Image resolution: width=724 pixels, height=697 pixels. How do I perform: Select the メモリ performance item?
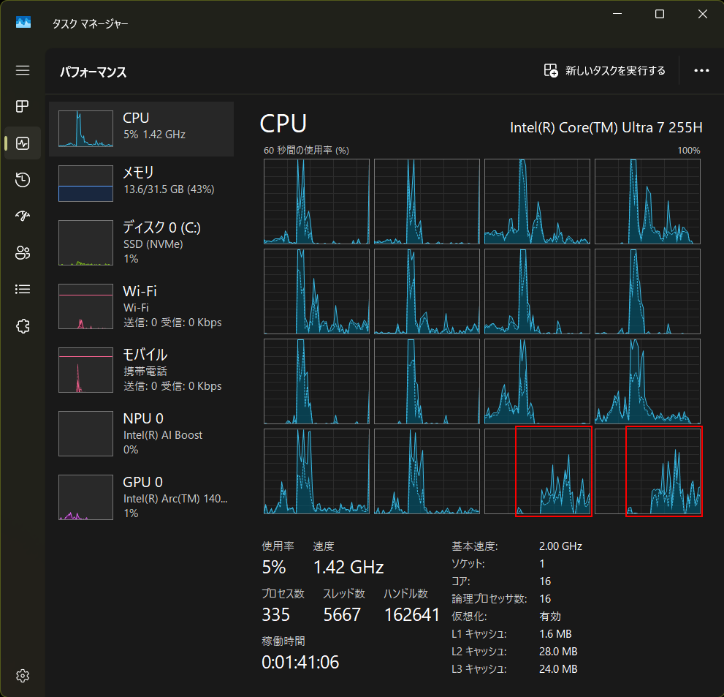142,184
